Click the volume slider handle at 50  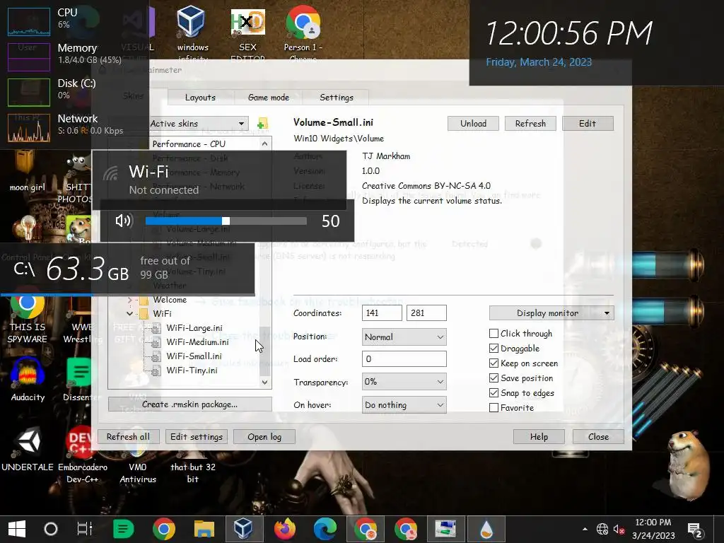coord(226,221)
